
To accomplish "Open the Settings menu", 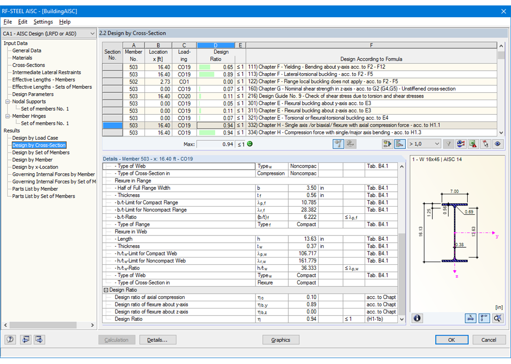I will pos(43,22).
